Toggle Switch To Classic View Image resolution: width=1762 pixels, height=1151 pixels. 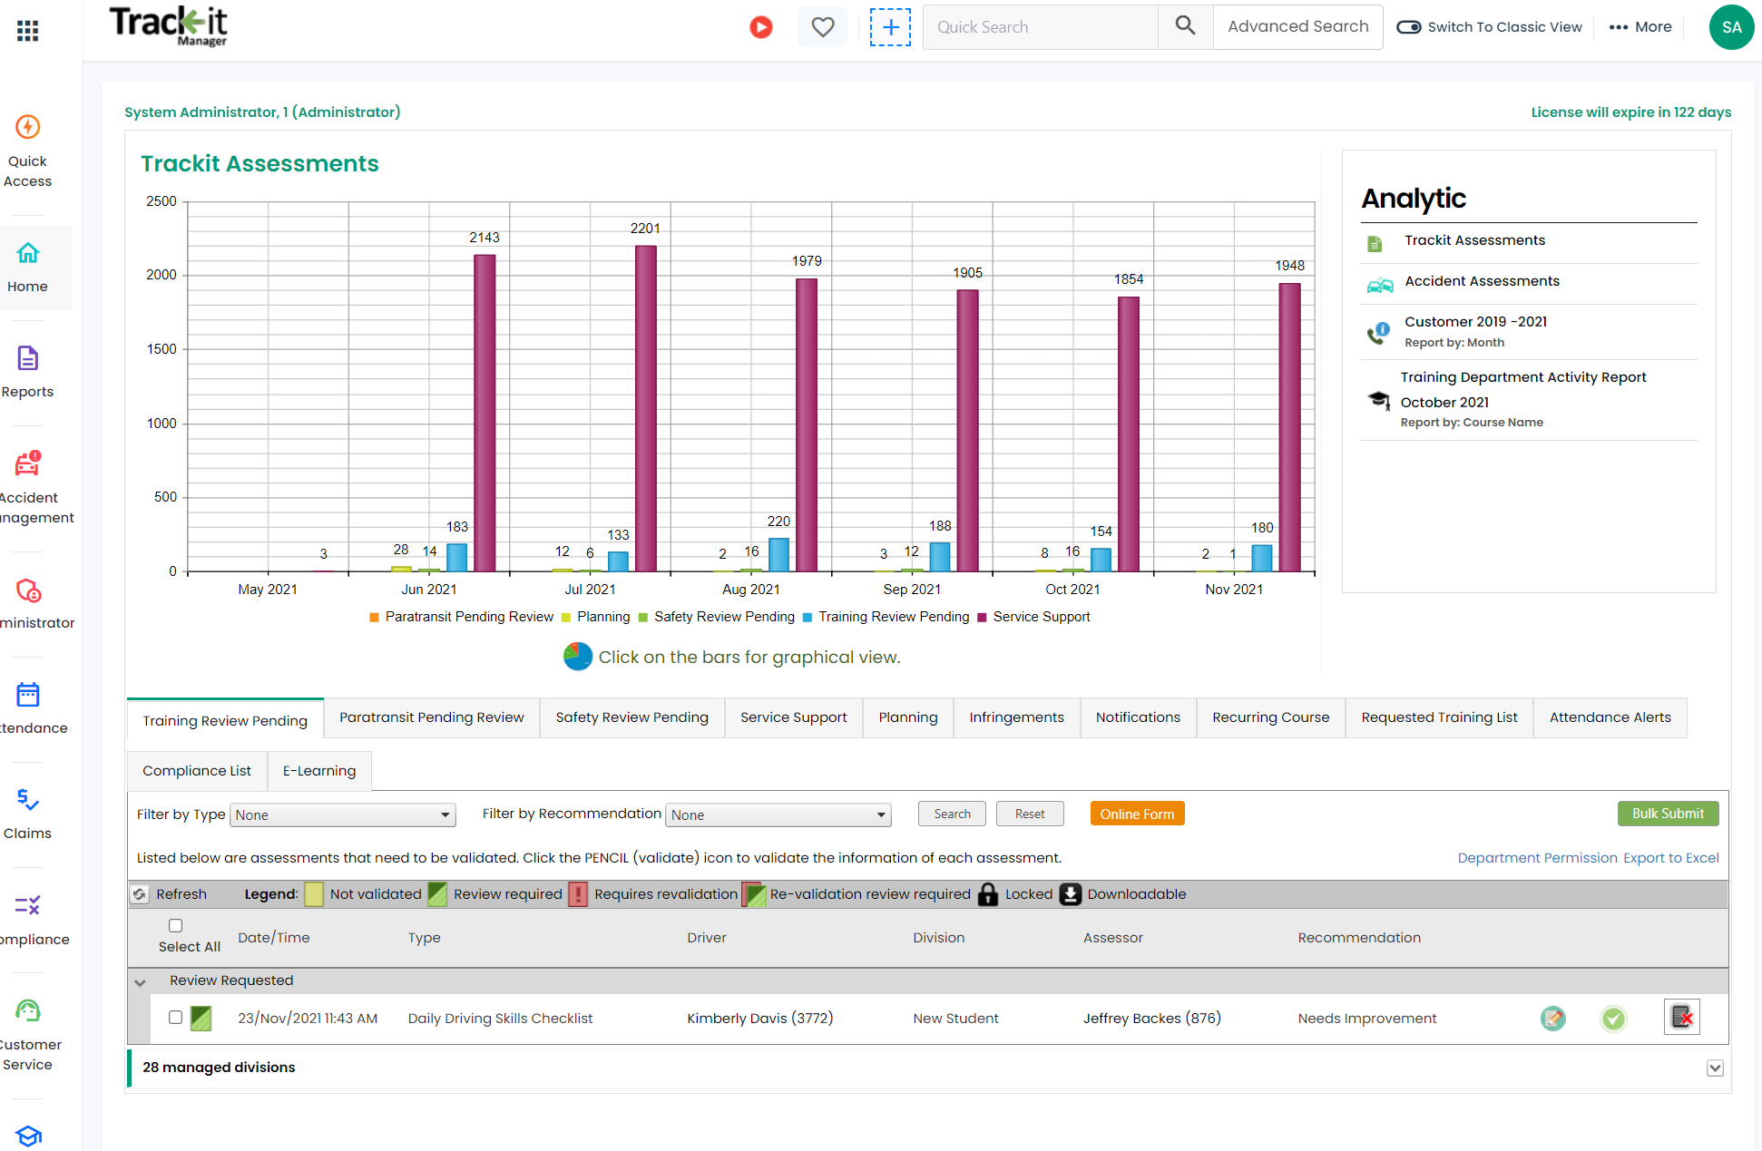[1408, 26]
